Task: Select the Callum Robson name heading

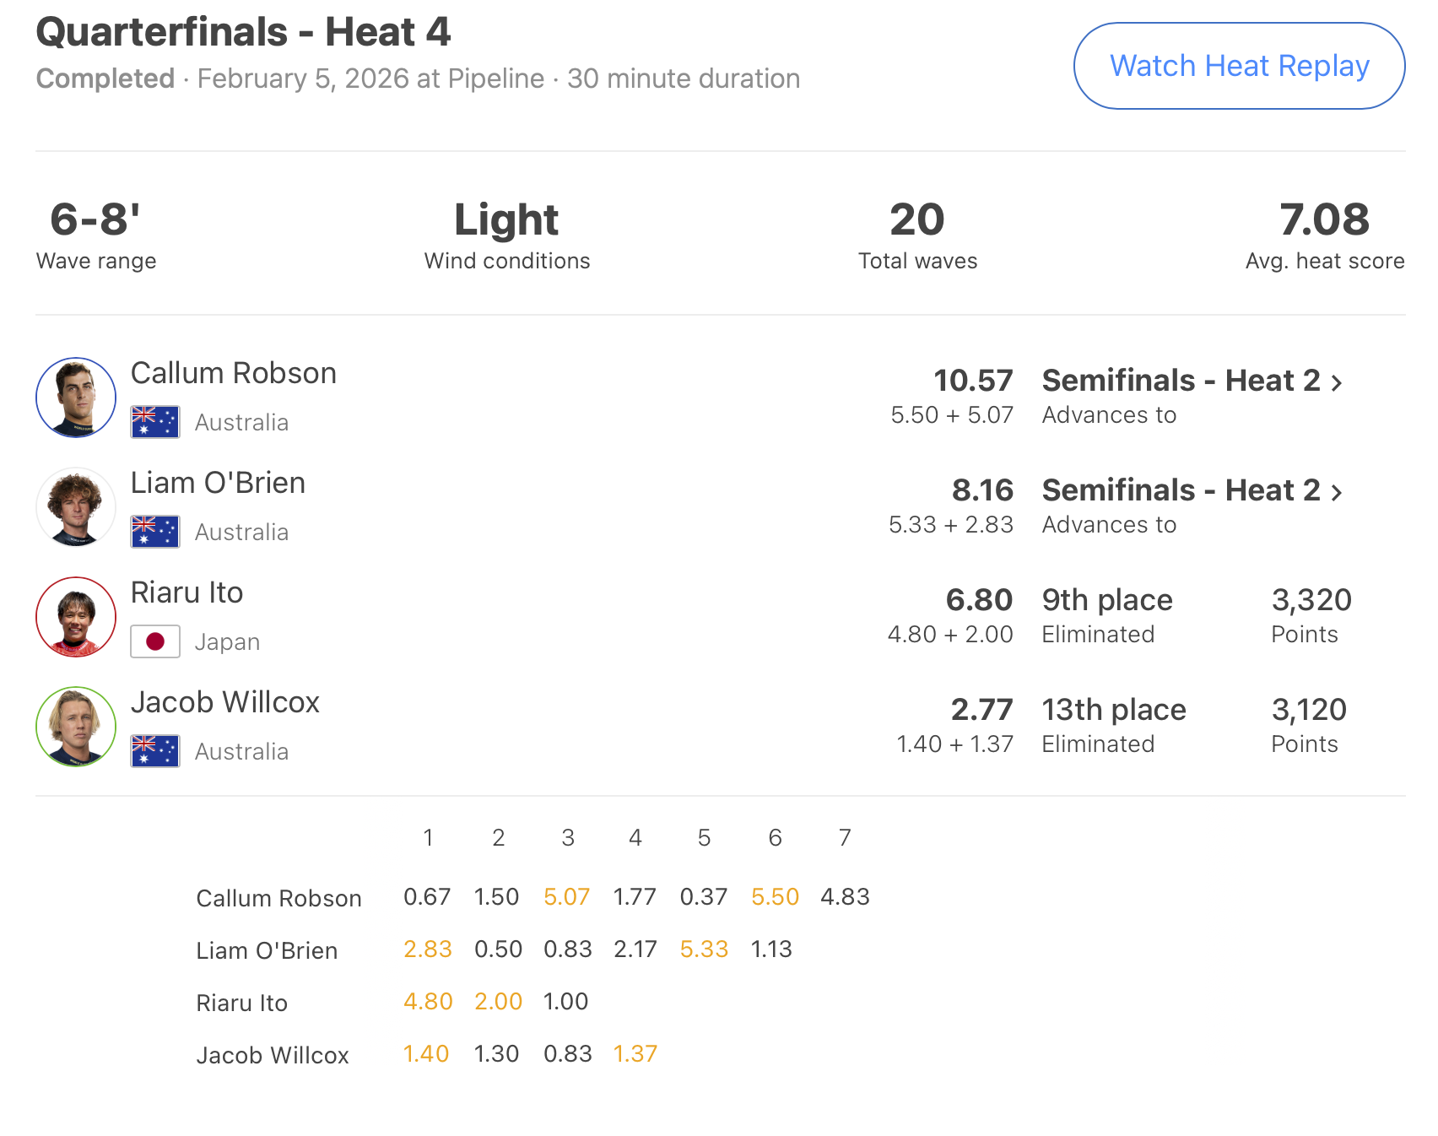Action: 234,373
